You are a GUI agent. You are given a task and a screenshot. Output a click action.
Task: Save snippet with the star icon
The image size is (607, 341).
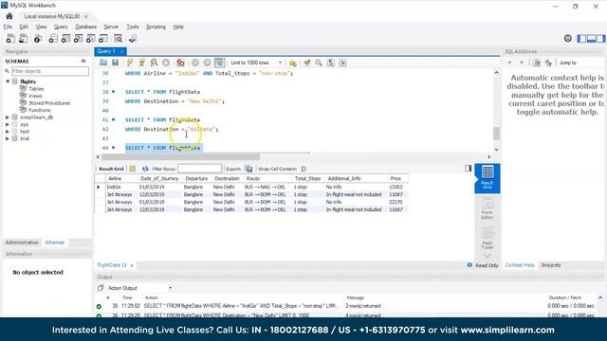[x=293, y=63]
